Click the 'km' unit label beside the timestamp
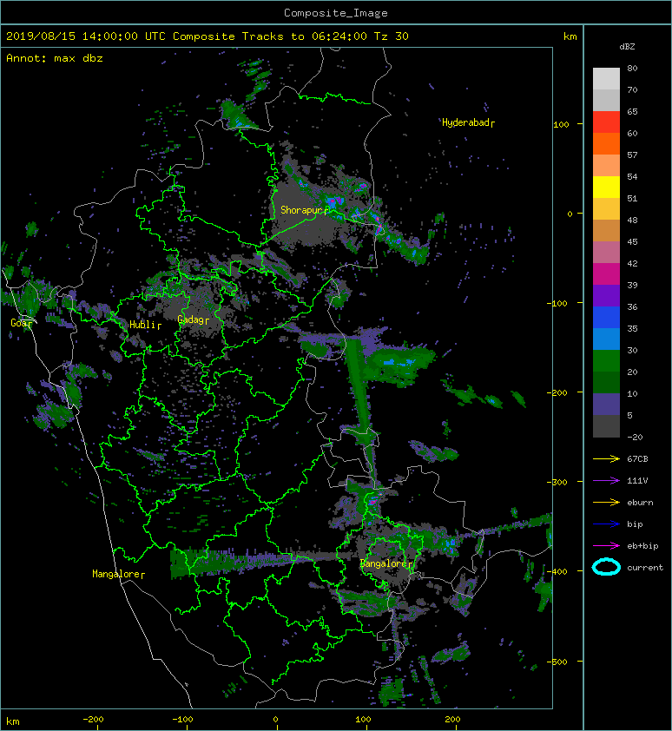Image resolution: width=672 pixels, height=731 pixels. point(570,36)
